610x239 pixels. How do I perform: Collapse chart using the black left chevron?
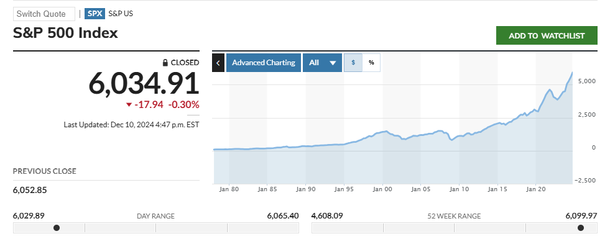pyautogui.click(x=218, y=63)
